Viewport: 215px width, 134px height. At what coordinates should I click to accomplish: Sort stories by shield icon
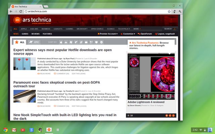pos(96,42)
